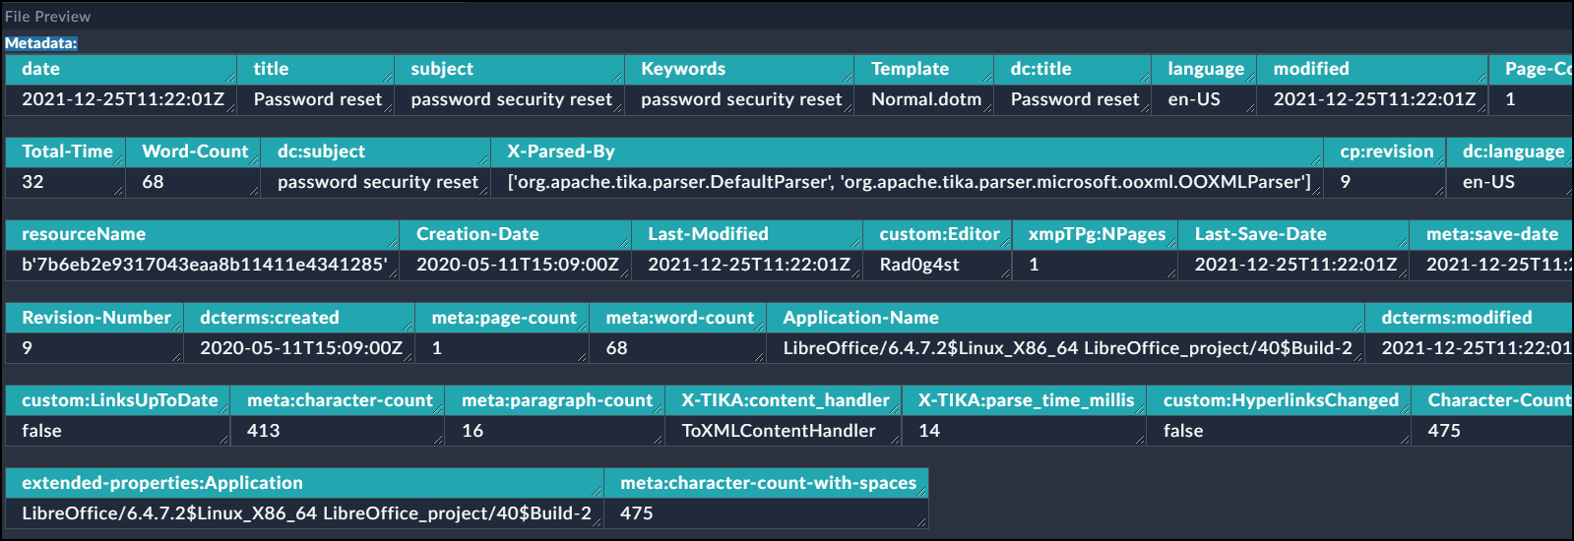The height and width of the screenshot is (541, 1574).
Task: Click the highlighted Metadata label
Action: pos(40,43)
